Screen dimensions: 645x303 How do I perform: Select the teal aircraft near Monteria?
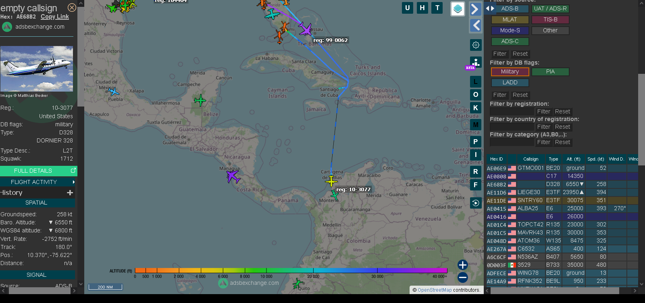point(335,195)
